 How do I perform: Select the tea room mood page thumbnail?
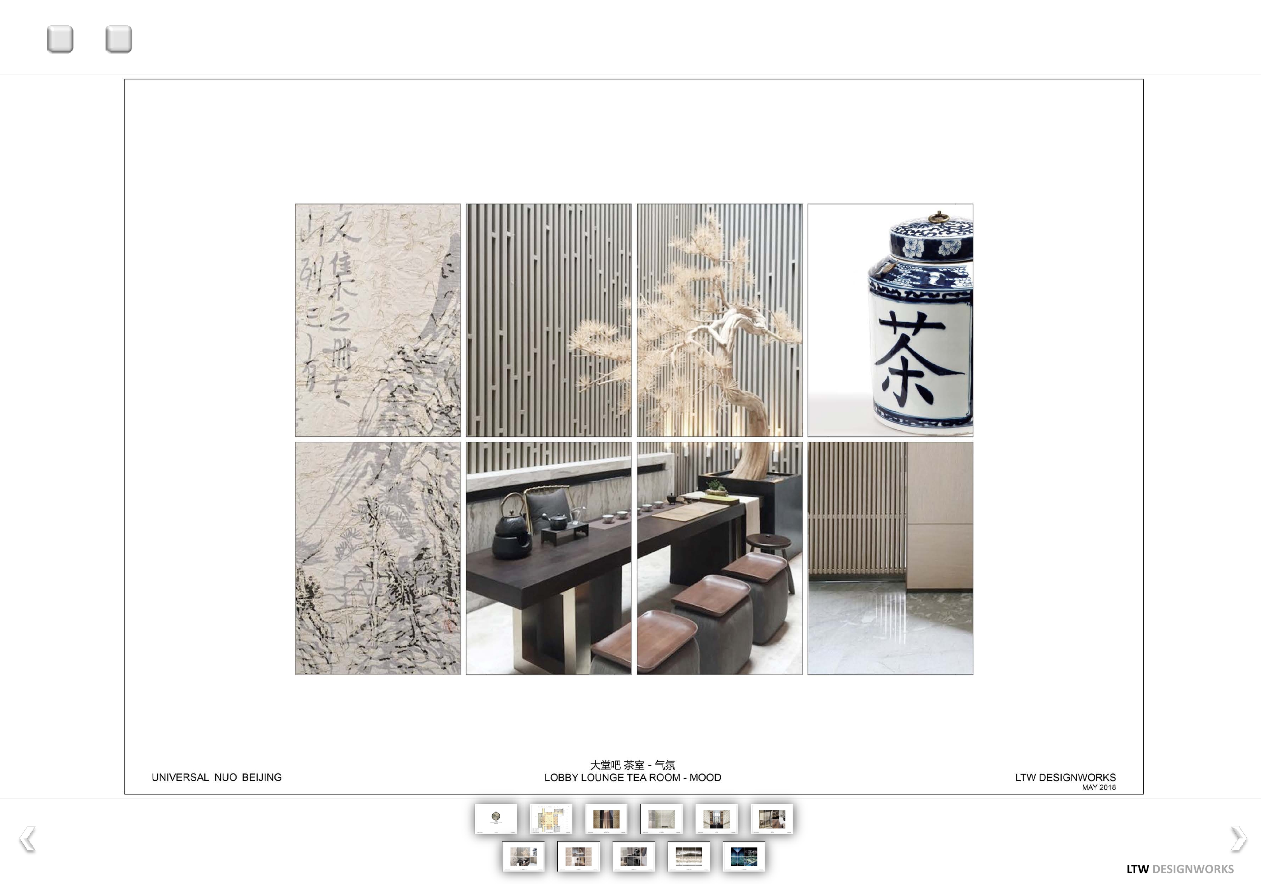[523, 856]
